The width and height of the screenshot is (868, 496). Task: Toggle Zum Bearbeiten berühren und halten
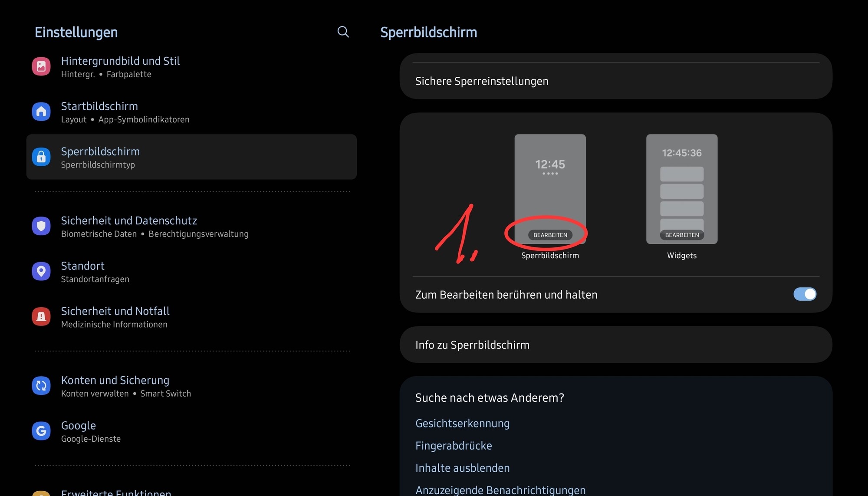804,294
